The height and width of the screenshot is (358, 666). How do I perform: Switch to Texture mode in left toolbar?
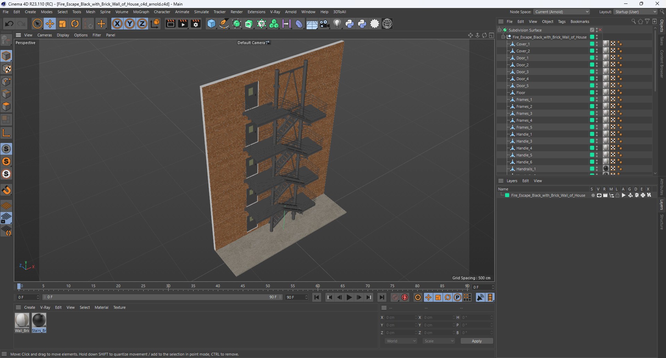pyautogui.click(x=6, y=69)
